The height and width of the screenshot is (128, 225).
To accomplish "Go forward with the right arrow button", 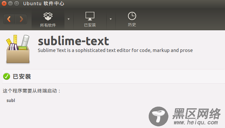I will (x=21, y=19).
